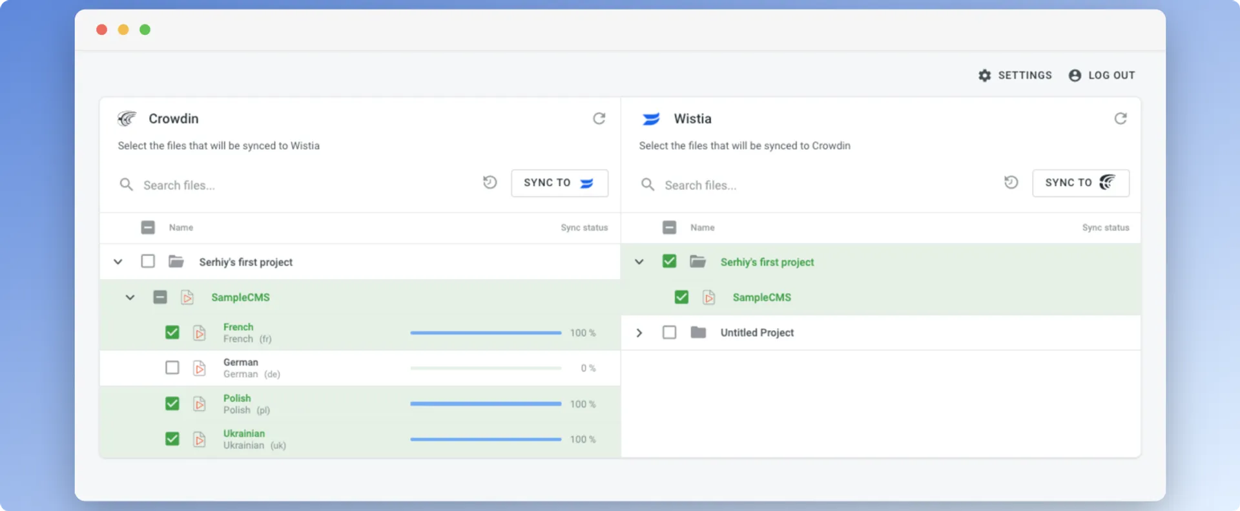Viewport: 1240px width, 511px height.
Task: Click folder icon of Wistia Serhiy's first project
Action: point(697,262)
